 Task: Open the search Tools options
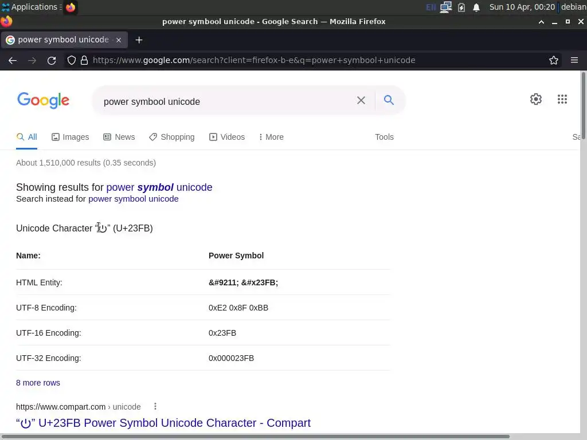(x=384, y=137)
